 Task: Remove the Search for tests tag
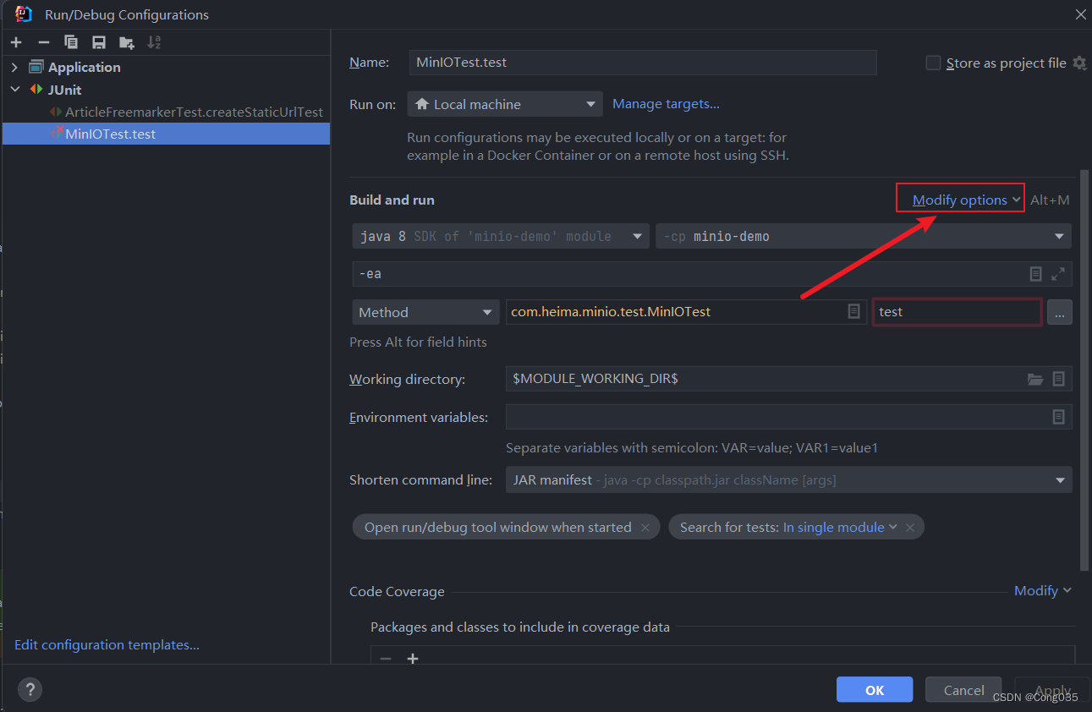910,527
